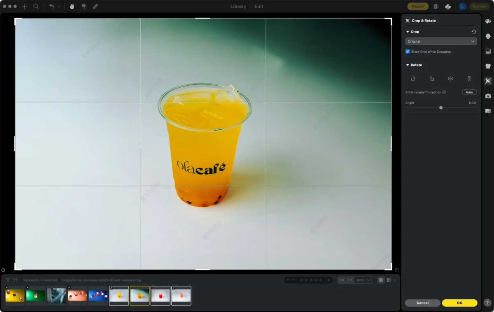Screen dimensions: 494x312
Task: Open the Original aspect ratio dropdown
Action: click(x=441, y=42)
